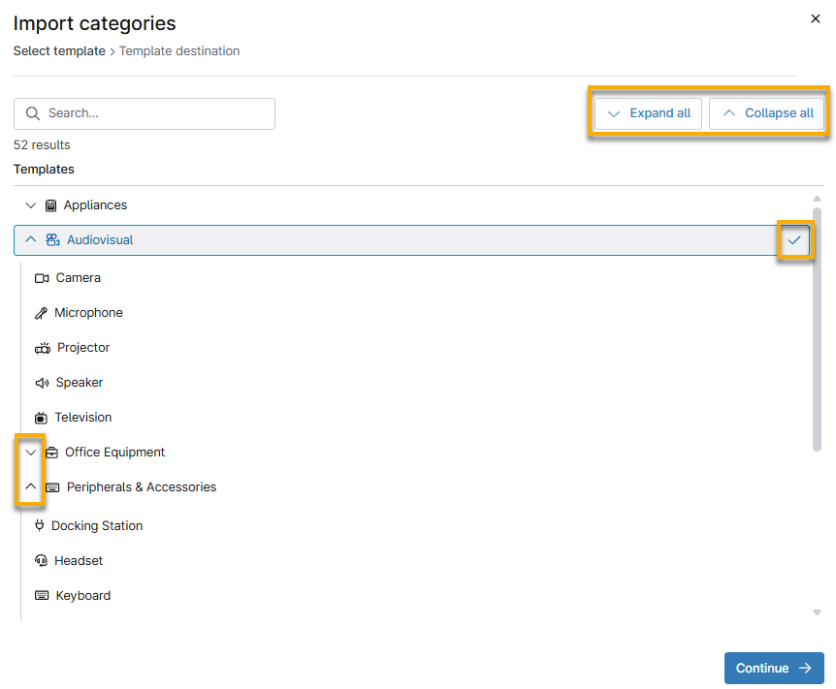The width and height of the screenshot is (836, 689).
Task: Collapse the Peripherals & Accessories category
Action: pyautogui.click(x=30, y=486)
